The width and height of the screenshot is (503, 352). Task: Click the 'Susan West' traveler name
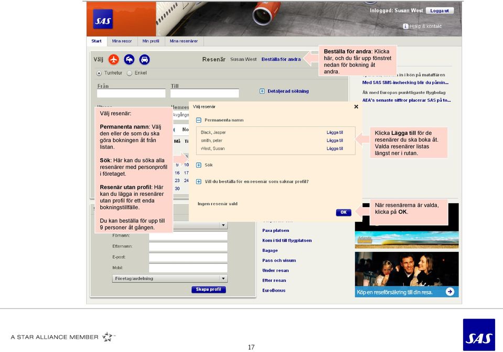click(243, 59)
